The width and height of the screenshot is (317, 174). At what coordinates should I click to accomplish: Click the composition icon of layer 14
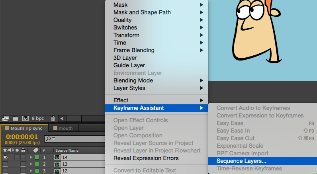click(x=57, y=157)
